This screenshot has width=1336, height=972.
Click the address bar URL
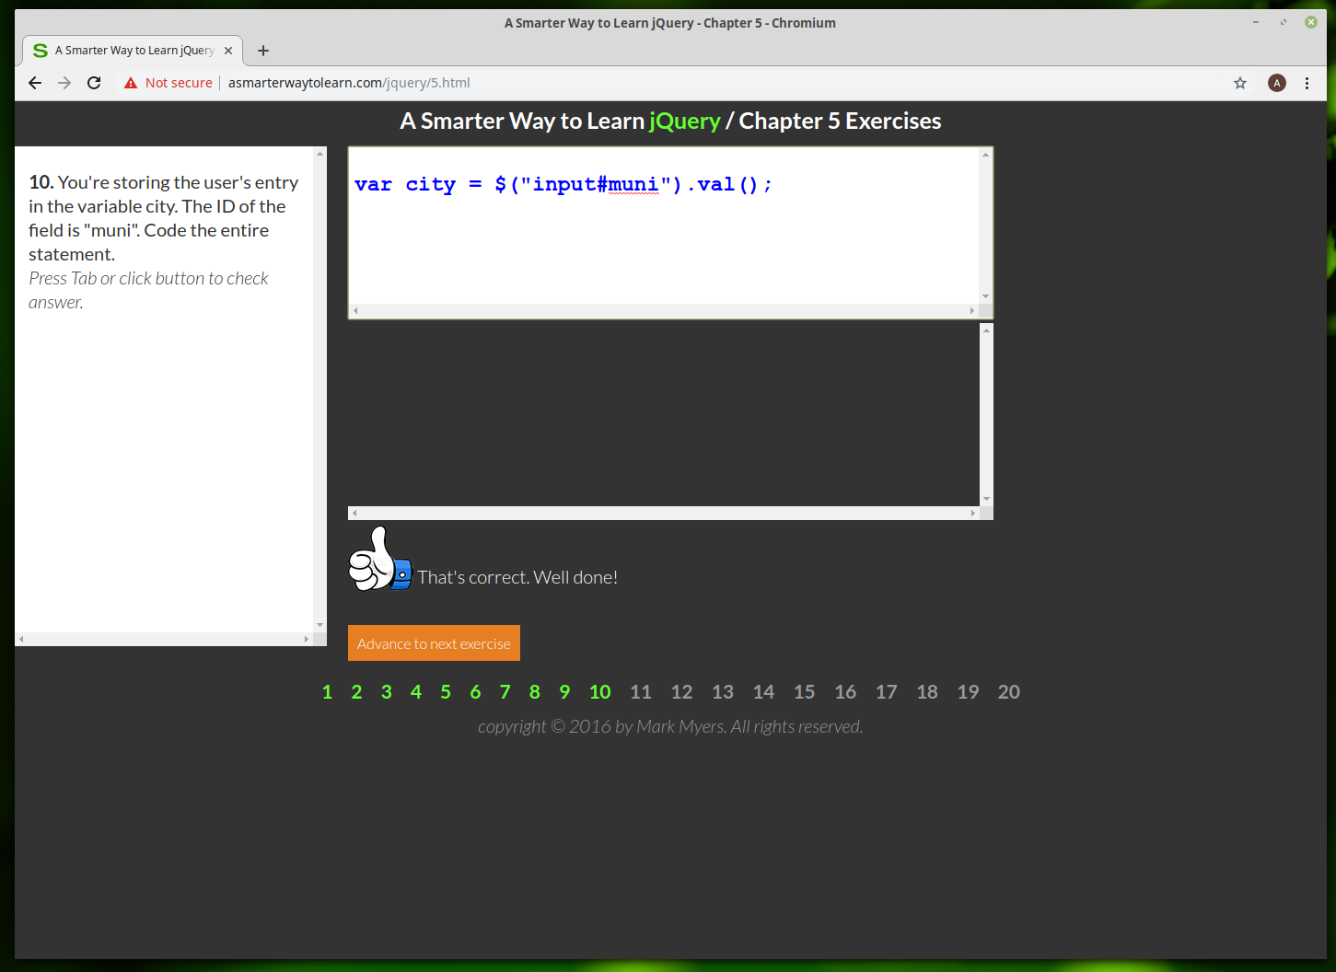(x=349, y=83)
